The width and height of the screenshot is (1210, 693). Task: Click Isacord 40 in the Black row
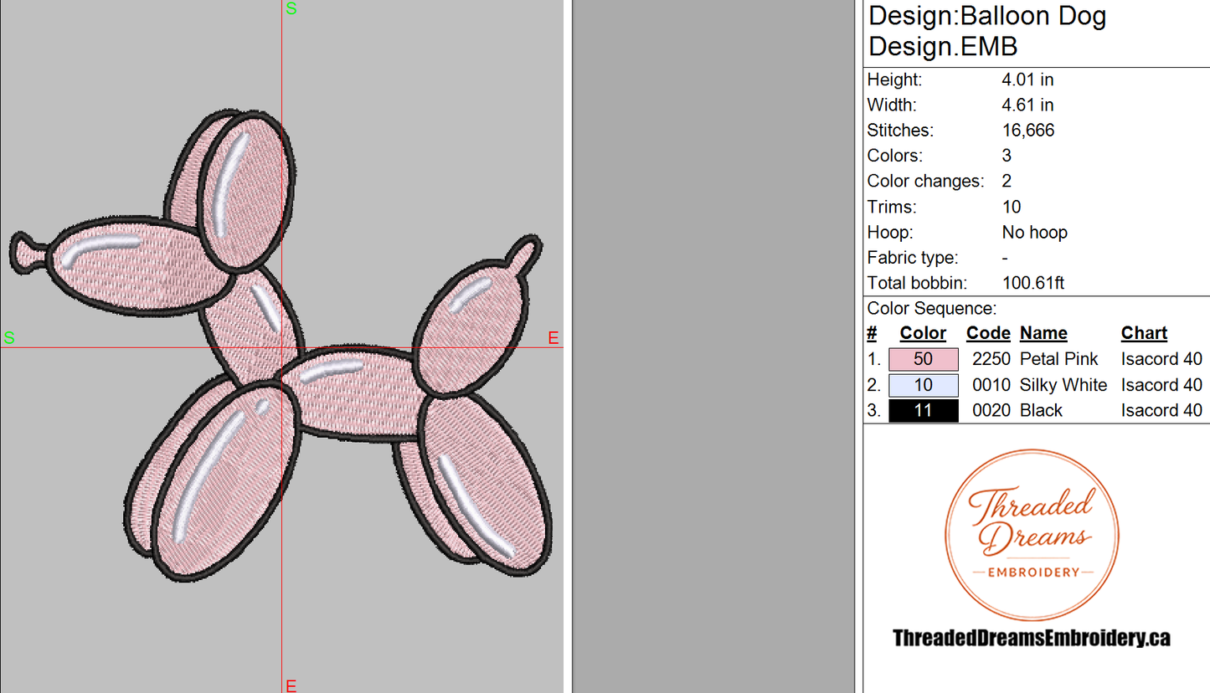point(1161,410)
